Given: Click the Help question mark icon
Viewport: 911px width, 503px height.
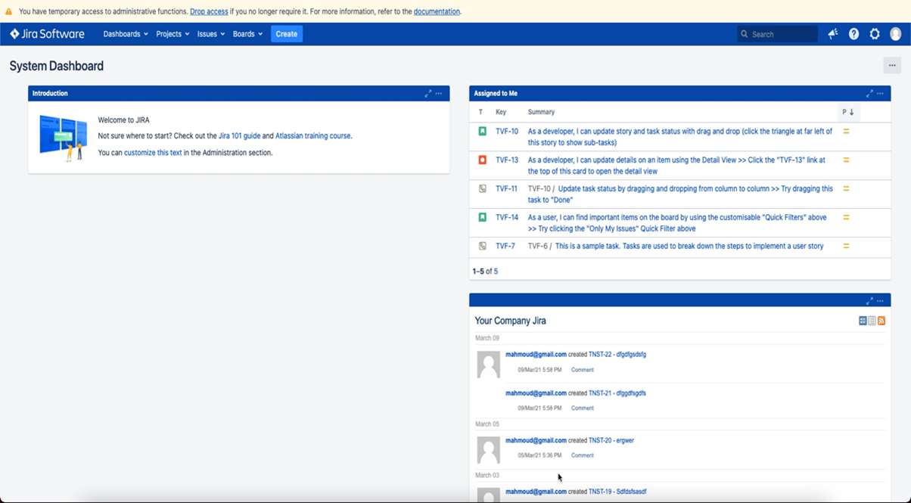Looking at the screenshot, I should 854,33.
